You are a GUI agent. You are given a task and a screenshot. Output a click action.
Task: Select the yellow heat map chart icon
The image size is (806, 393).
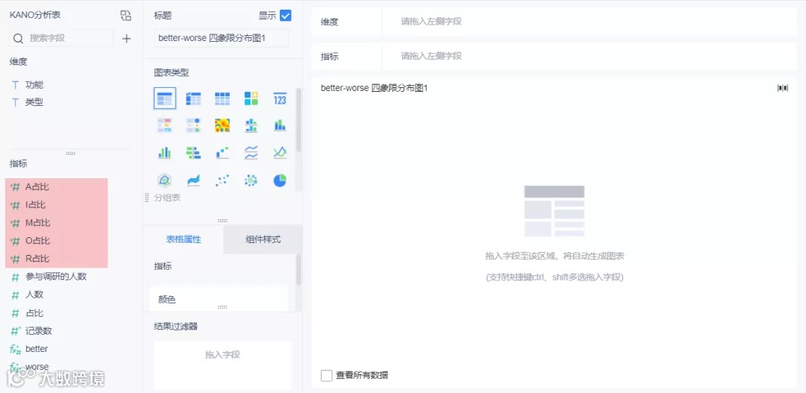tap(222, 125)
